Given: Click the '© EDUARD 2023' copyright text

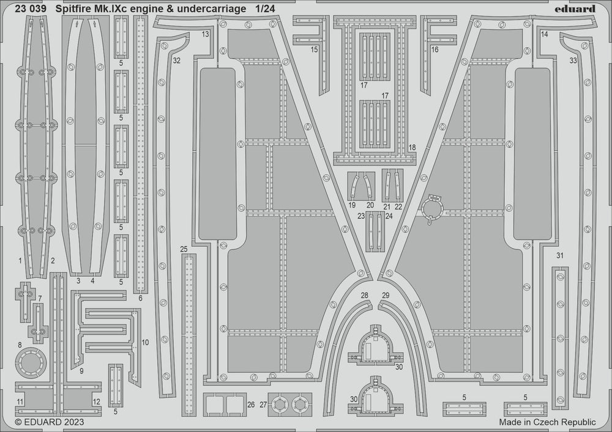Looking at the screenshot, I should (49, 422).
